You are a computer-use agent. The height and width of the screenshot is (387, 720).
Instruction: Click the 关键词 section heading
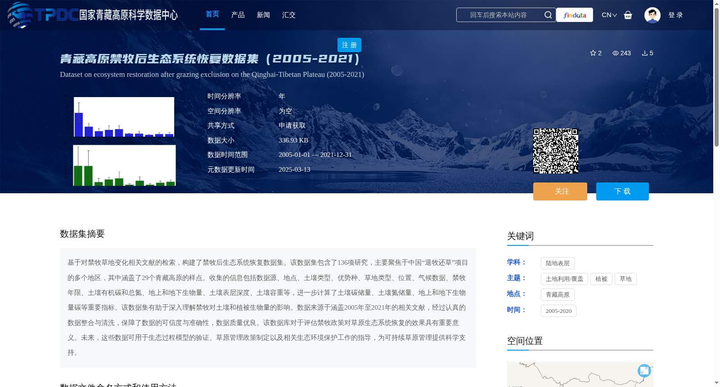click(x=520, y=236)
